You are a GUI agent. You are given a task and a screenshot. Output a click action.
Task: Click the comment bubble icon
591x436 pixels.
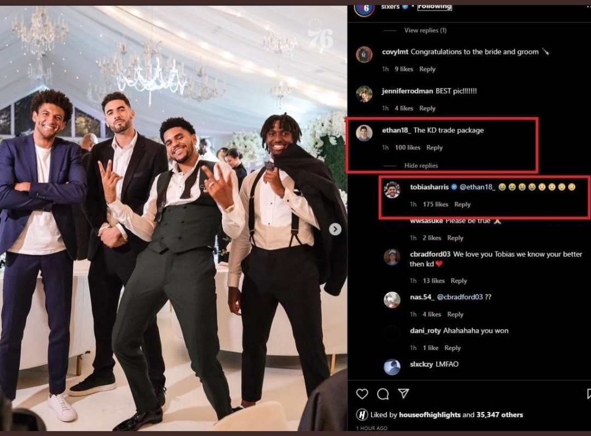pos(383,394)
